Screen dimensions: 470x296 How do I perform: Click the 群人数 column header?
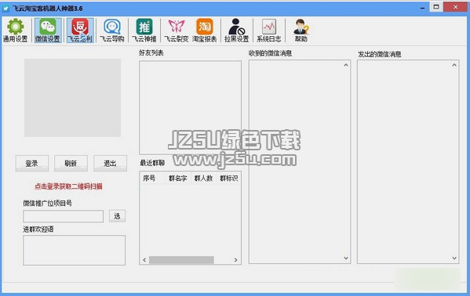(203, 179)
